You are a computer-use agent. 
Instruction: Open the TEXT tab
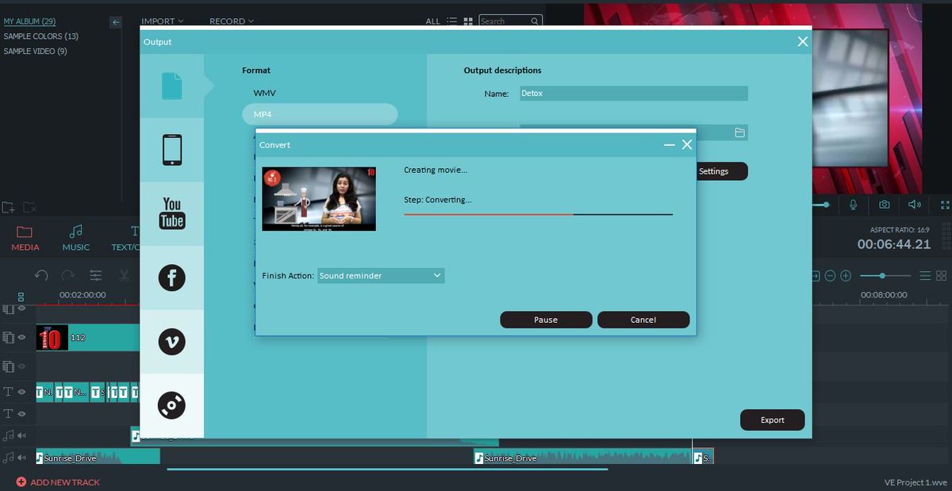coord(125,237)
